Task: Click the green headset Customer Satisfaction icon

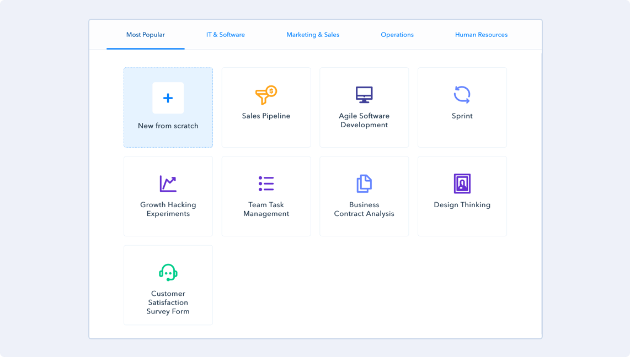Action: [168, 273]
